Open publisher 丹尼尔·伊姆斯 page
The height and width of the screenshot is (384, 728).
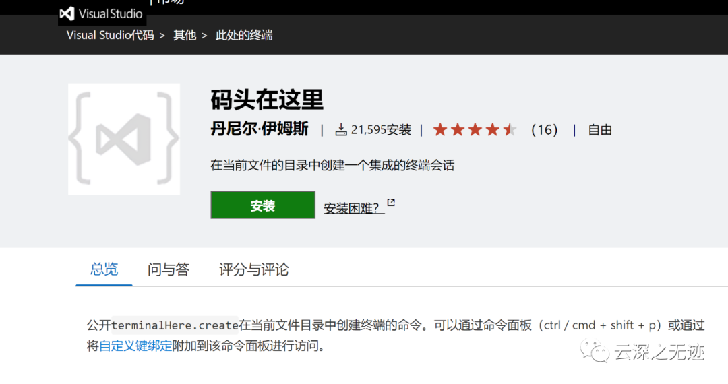[x=260, y=129]
